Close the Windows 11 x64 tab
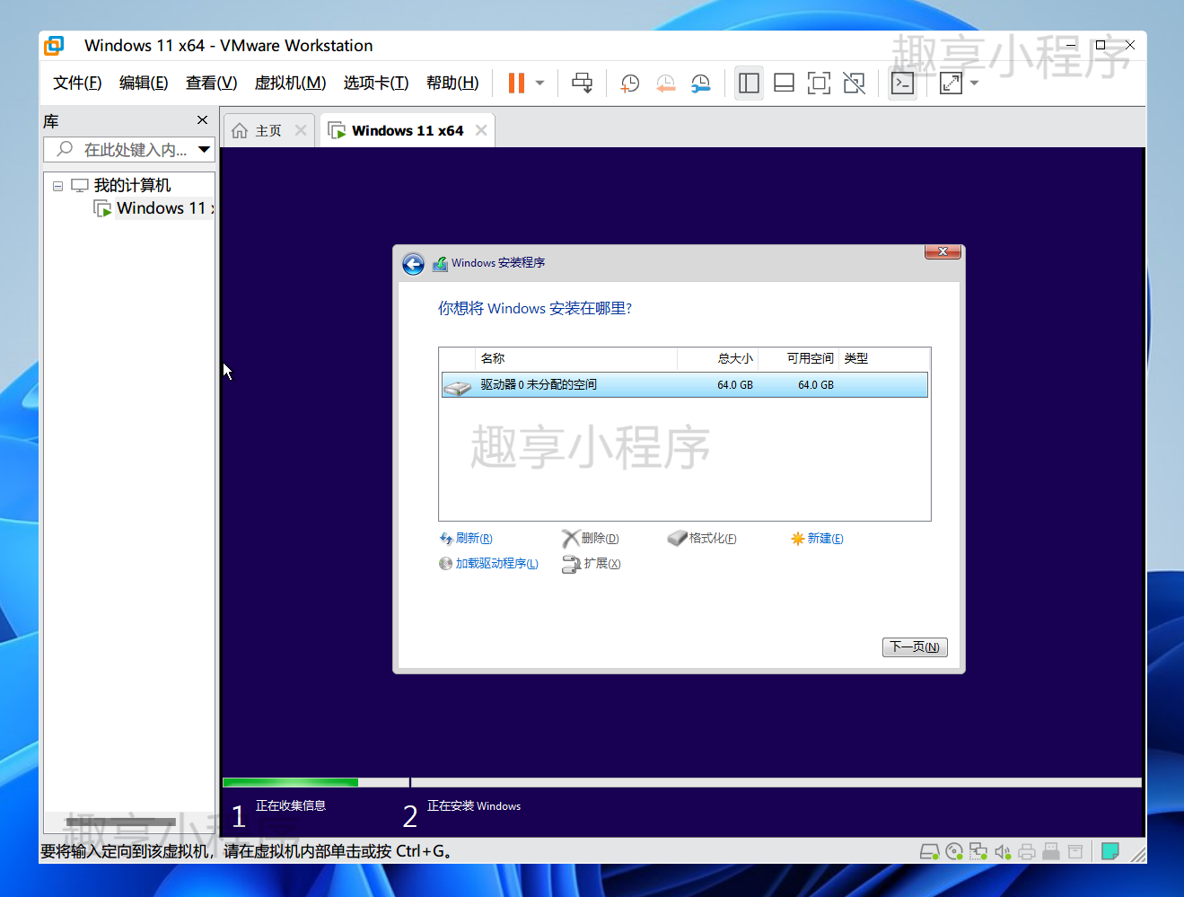Screen dimensions: 1184x897 click(x=481, y=131)
